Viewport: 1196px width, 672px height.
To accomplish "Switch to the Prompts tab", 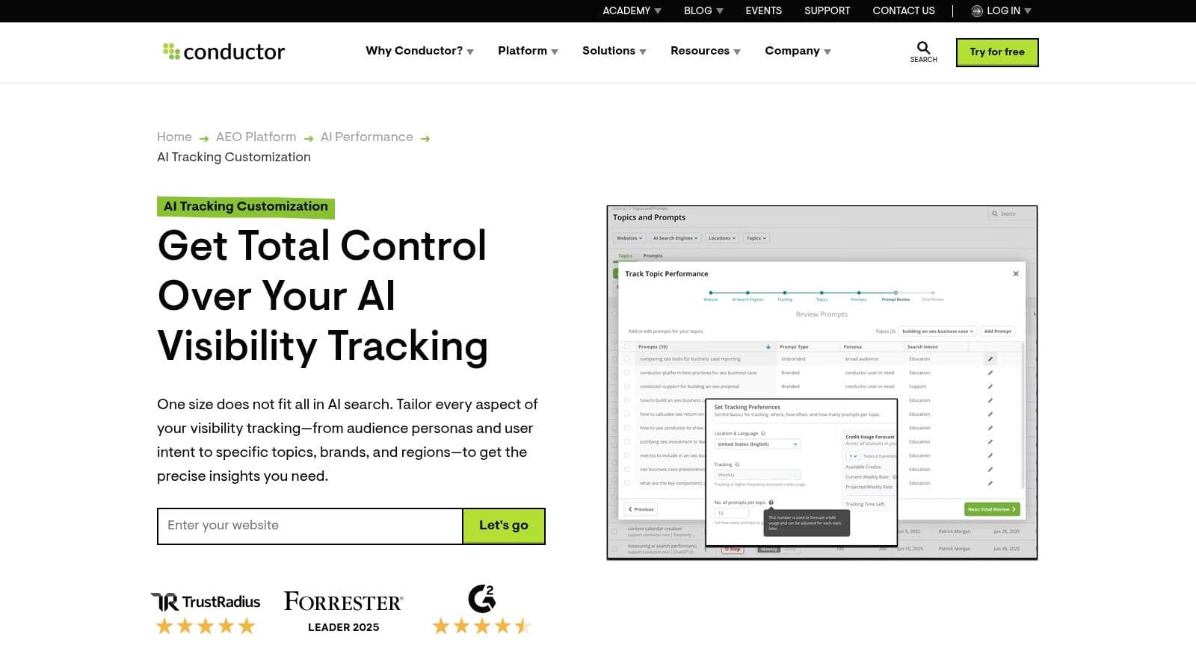I will (x=653, y=255).
